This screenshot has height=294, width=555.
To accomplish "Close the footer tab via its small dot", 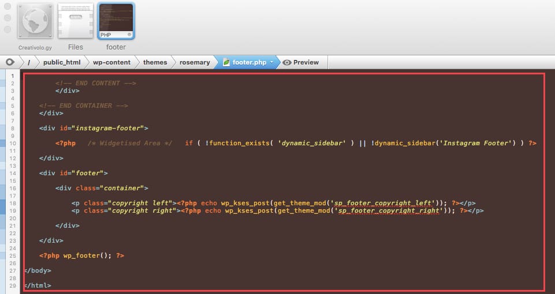I will tap(129, 35).
